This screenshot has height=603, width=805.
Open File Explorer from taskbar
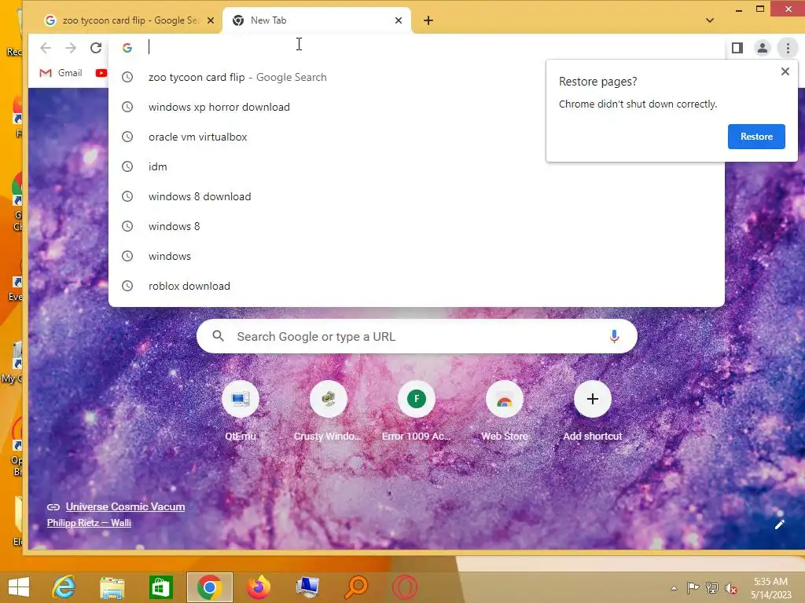pyautogui.click(x=112, y=587)
